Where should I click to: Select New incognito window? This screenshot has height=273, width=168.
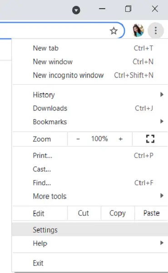tap(90, 75)
